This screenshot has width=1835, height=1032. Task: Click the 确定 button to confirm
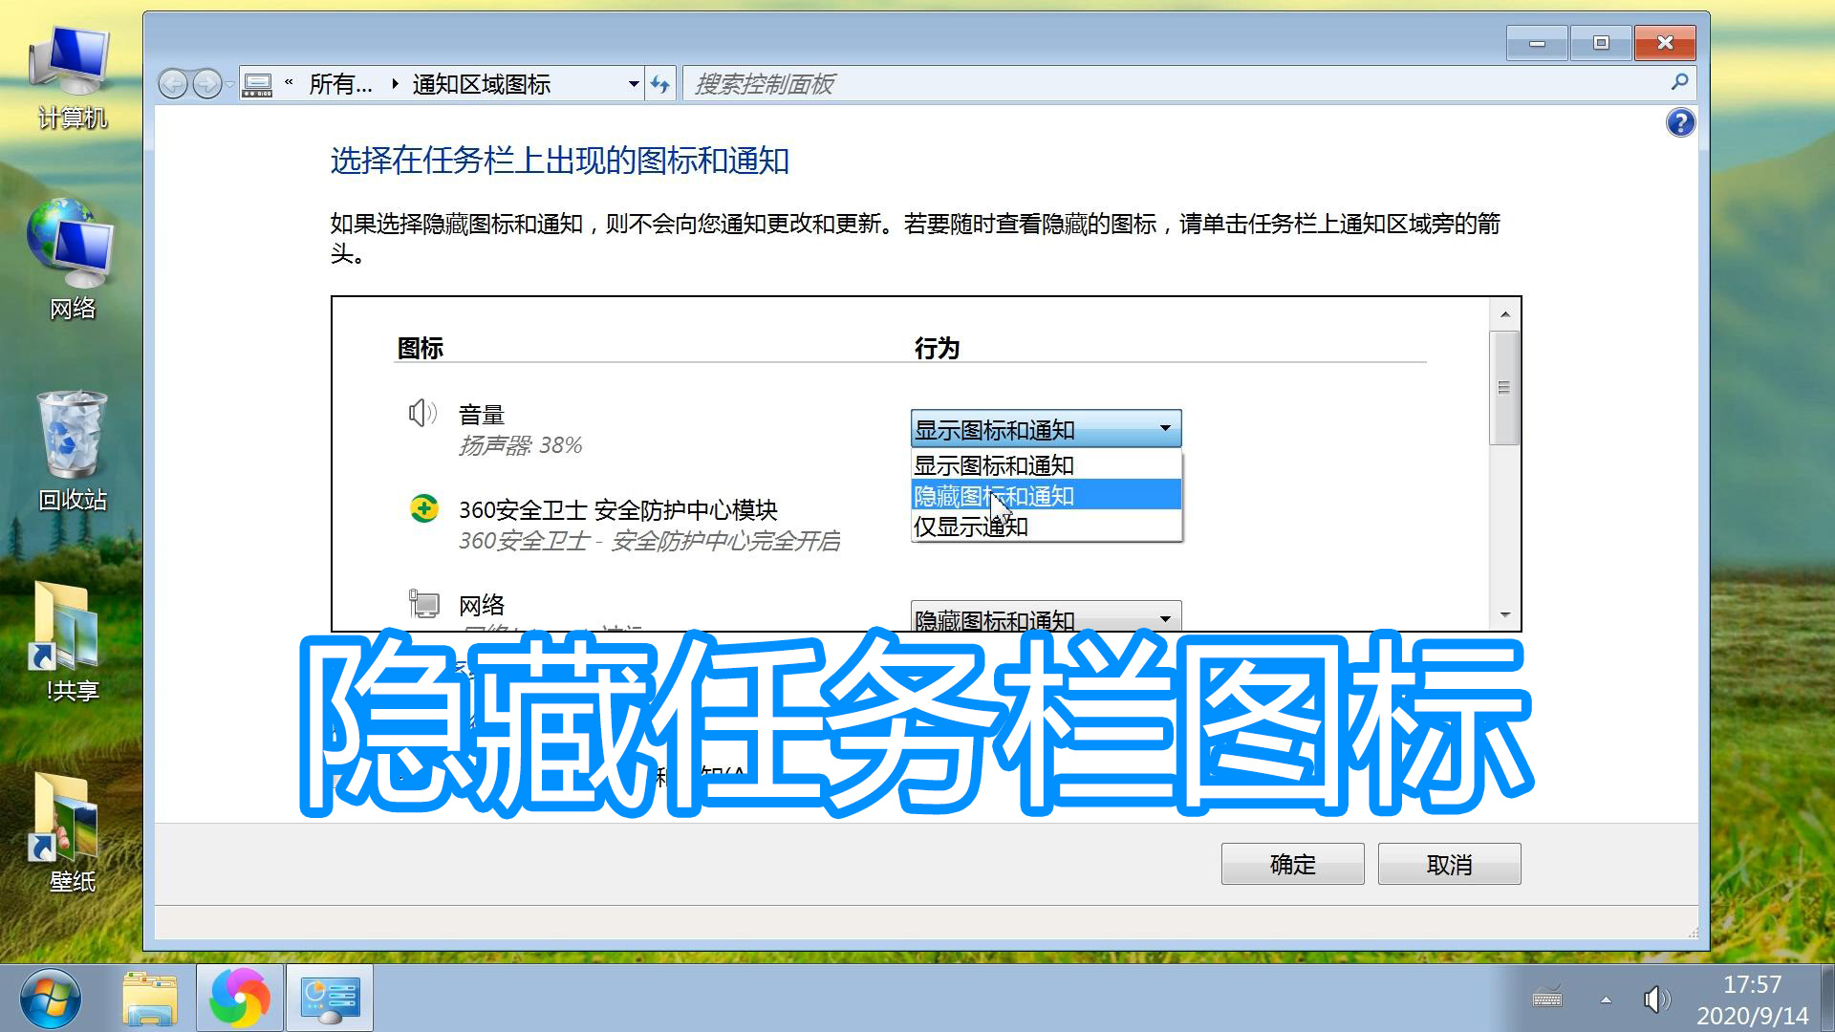[x=1291, y=863]
